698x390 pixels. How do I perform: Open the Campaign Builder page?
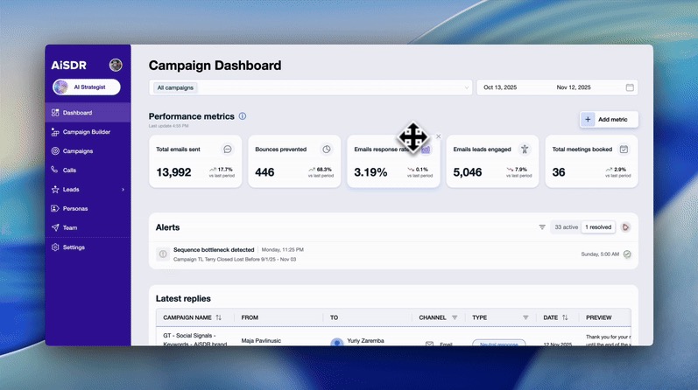86,132
